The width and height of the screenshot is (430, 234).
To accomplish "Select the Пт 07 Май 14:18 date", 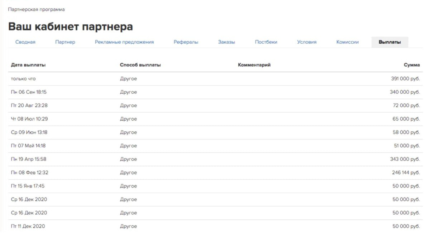I will (28, 146).
